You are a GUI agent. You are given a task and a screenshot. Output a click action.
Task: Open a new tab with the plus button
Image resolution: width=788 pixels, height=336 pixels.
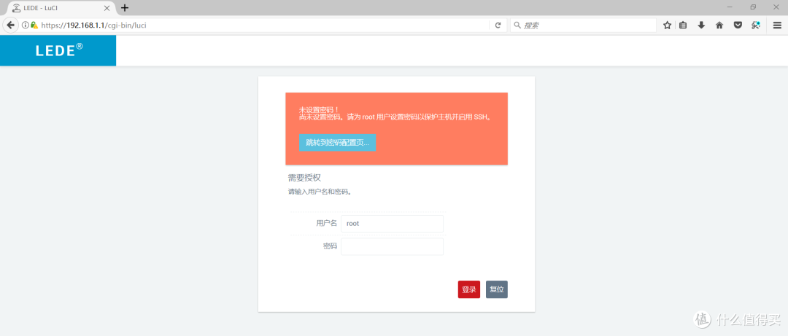(x=125, y=8)
